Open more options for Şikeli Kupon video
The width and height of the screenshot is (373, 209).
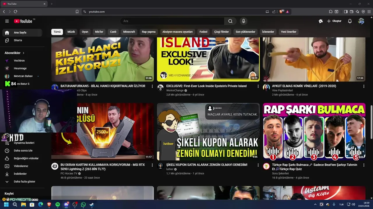click(258, 165)
